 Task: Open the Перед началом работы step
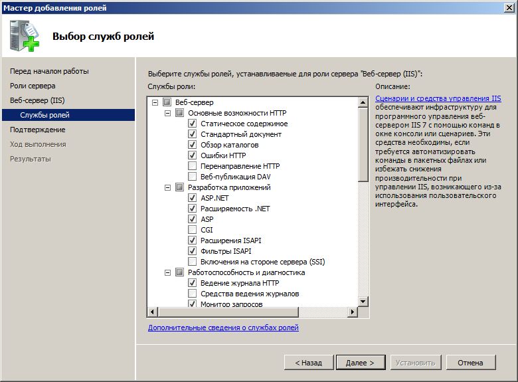49,71
